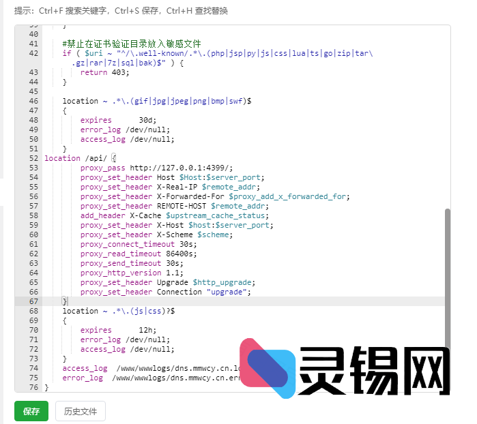Click the location js|css regex line

119,311
